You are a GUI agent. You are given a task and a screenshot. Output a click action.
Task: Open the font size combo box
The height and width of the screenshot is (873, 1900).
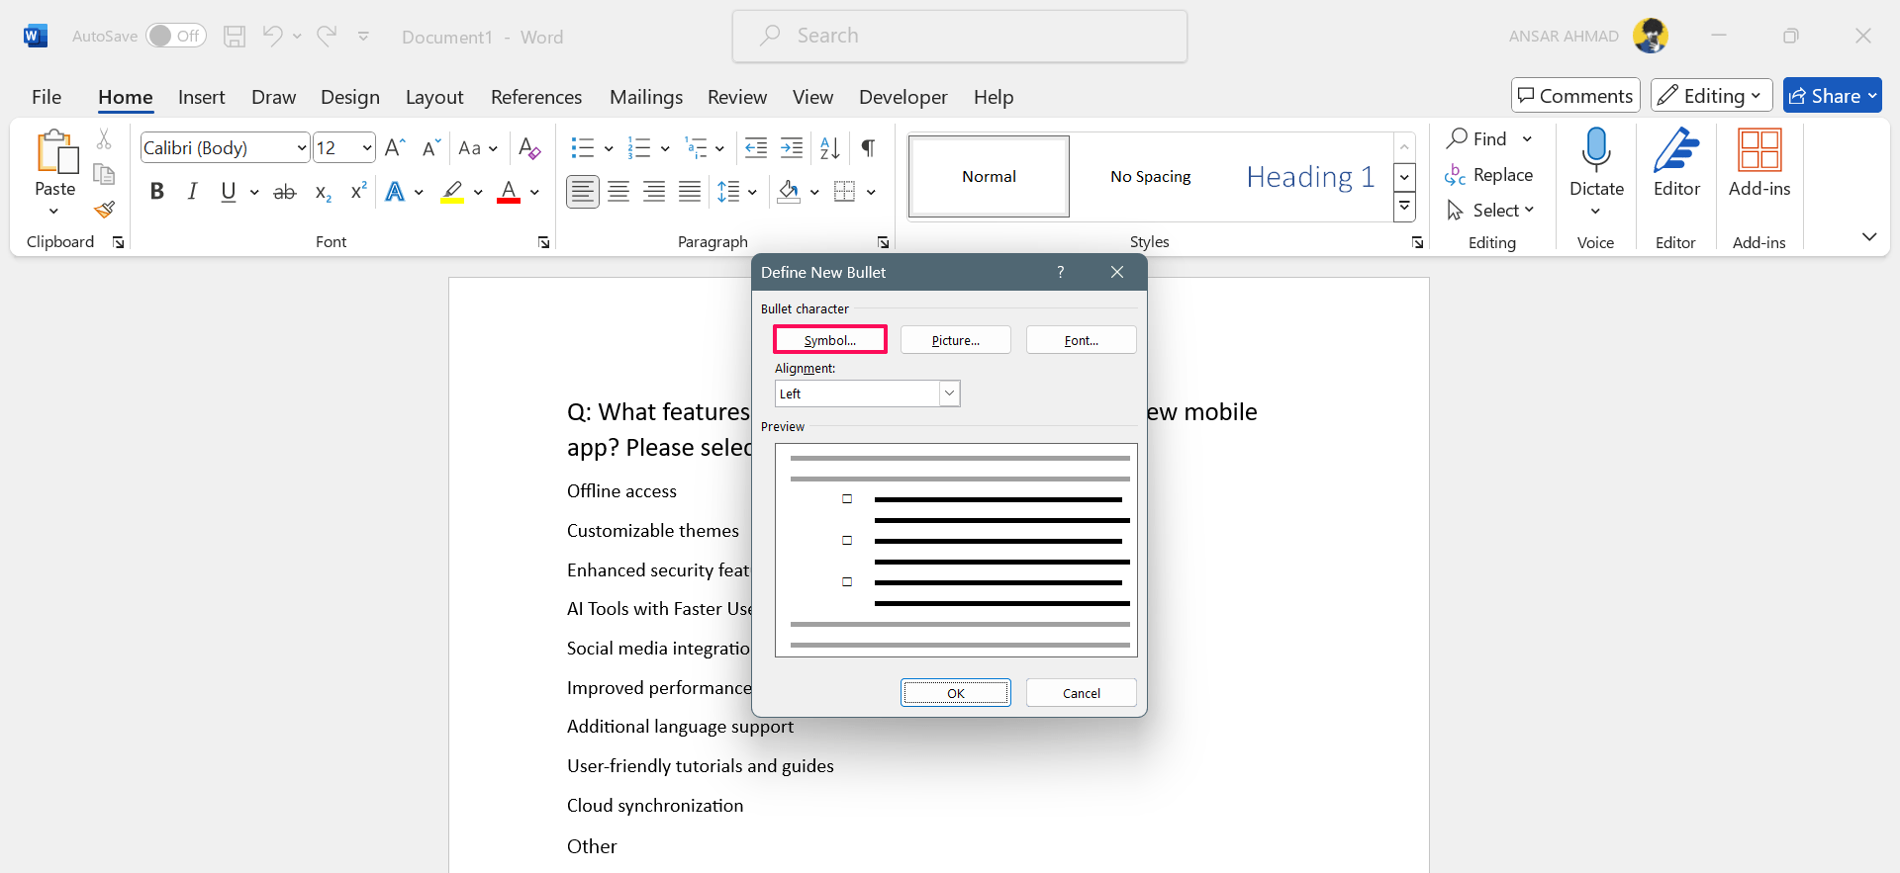(343, 147)
